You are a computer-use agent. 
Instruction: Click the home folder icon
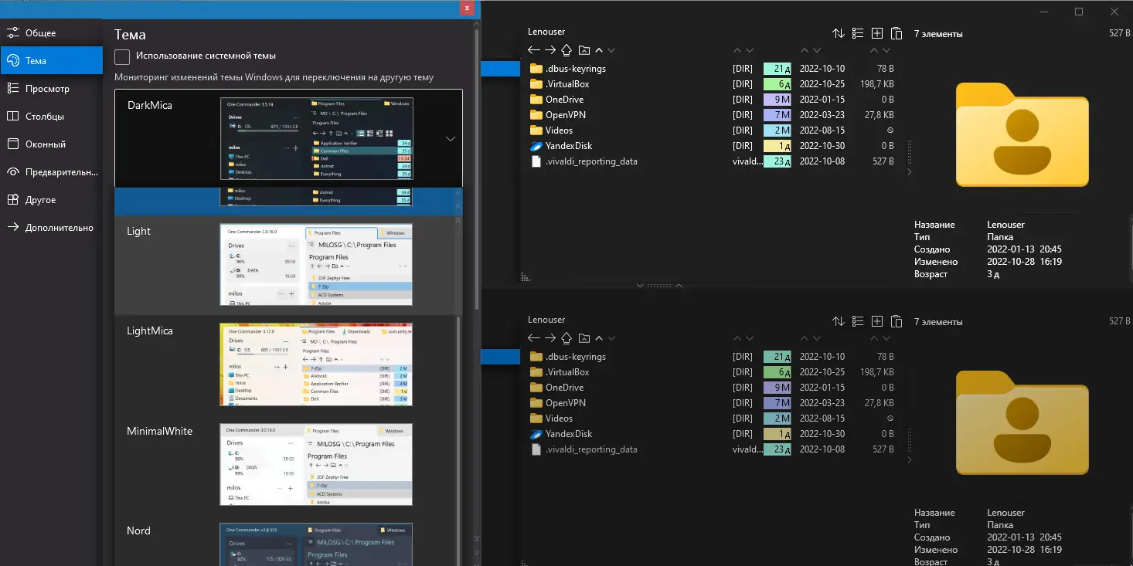coord(566,49)
